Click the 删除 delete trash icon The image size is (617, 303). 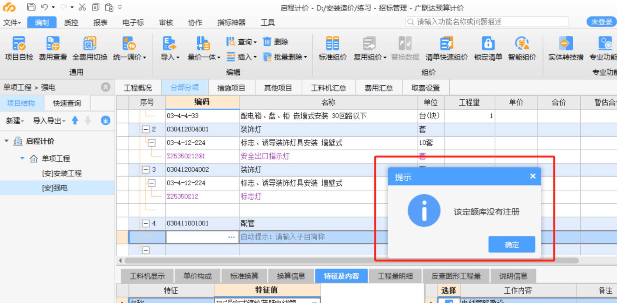coord(275,42)
